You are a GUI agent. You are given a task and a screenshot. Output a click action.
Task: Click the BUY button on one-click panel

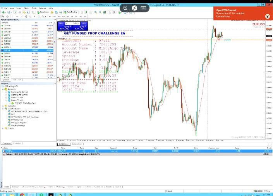click(84, 23)
